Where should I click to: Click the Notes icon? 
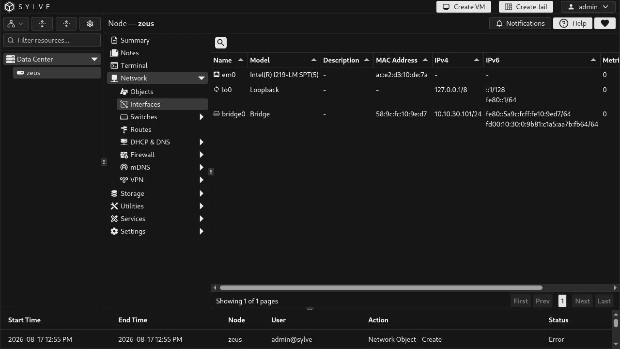click(x=114, y=53)
